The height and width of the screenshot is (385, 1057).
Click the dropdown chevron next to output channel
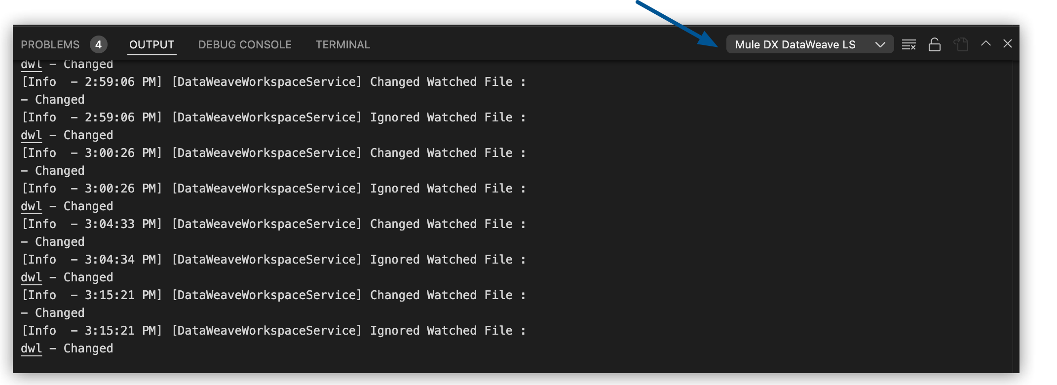coord(880,44)
